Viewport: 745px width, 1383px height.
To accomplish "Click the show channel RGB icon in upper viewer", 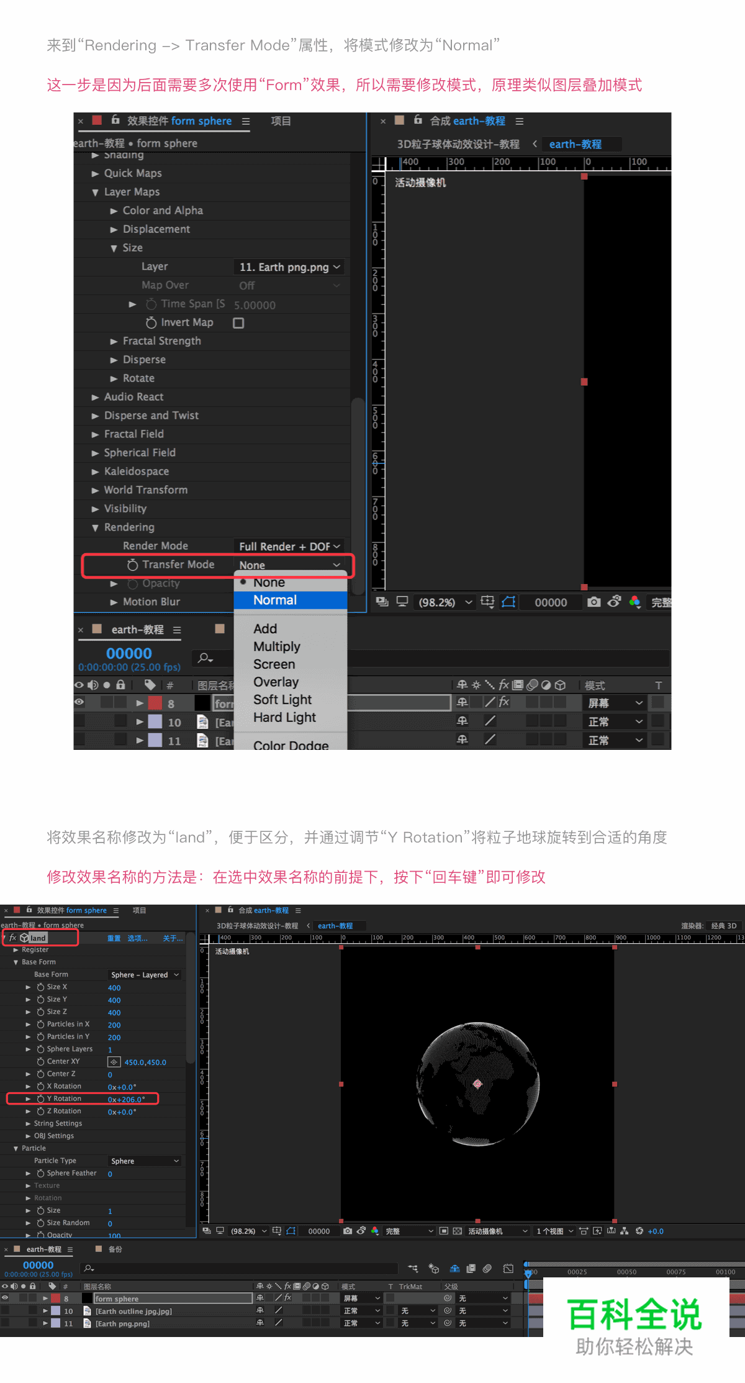I will 634,602.
